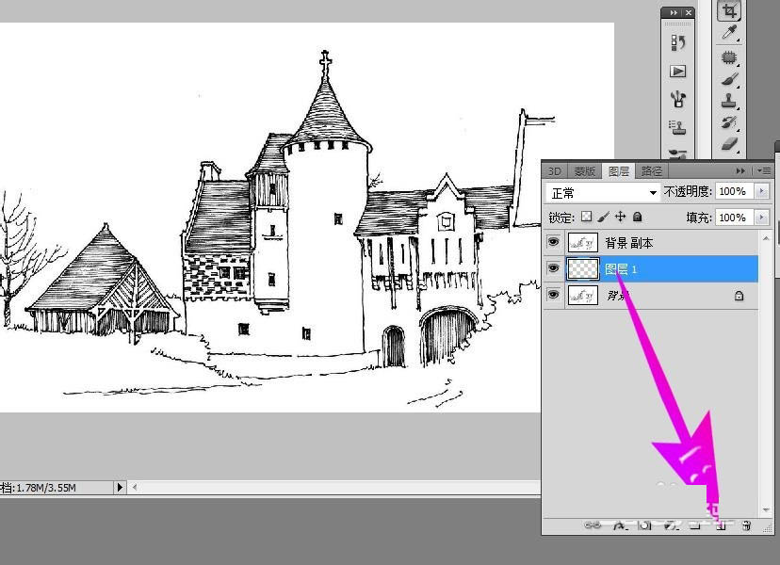Viewport: 780px width, 565px height.
Task: Open the Actions panel play icon
Action: pos(677,71)
